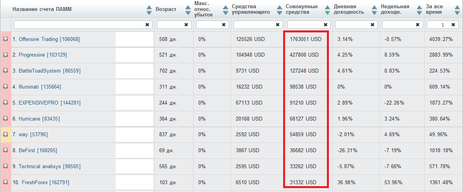This screenshot has height=192, width=463.
Task: Open BattleToadSystem [86559] account link
Action: pyautogui.click(x=50, y=71)
